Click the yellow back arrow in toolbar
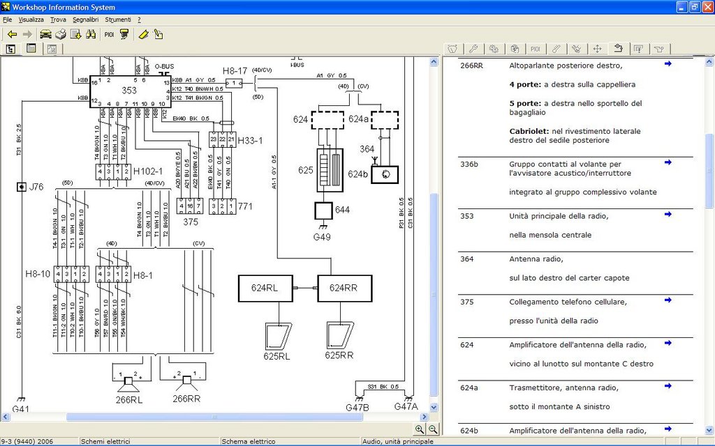715x446 pixels. tap(12, 34)
